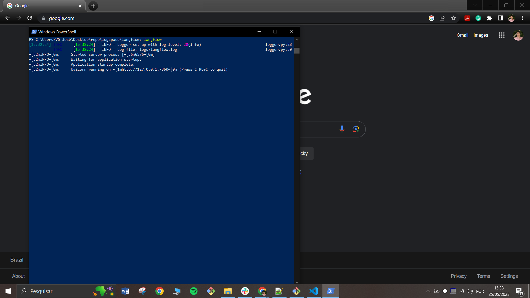Reload the current page
This screenshot has width=530, height=298.
pos(30,18)
